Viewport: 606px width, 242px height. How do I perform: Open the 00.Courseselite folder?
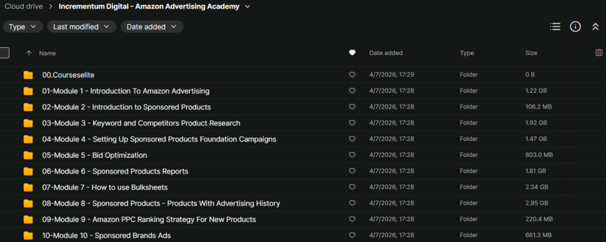(69, 75)
